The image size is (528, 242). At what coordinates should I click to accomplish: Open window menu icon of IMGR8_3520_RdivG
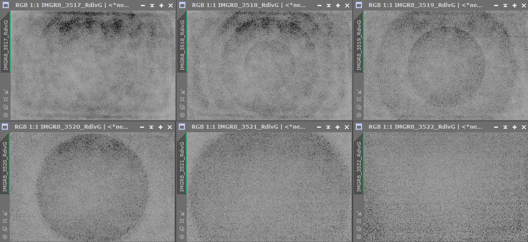tap(6, 127)
